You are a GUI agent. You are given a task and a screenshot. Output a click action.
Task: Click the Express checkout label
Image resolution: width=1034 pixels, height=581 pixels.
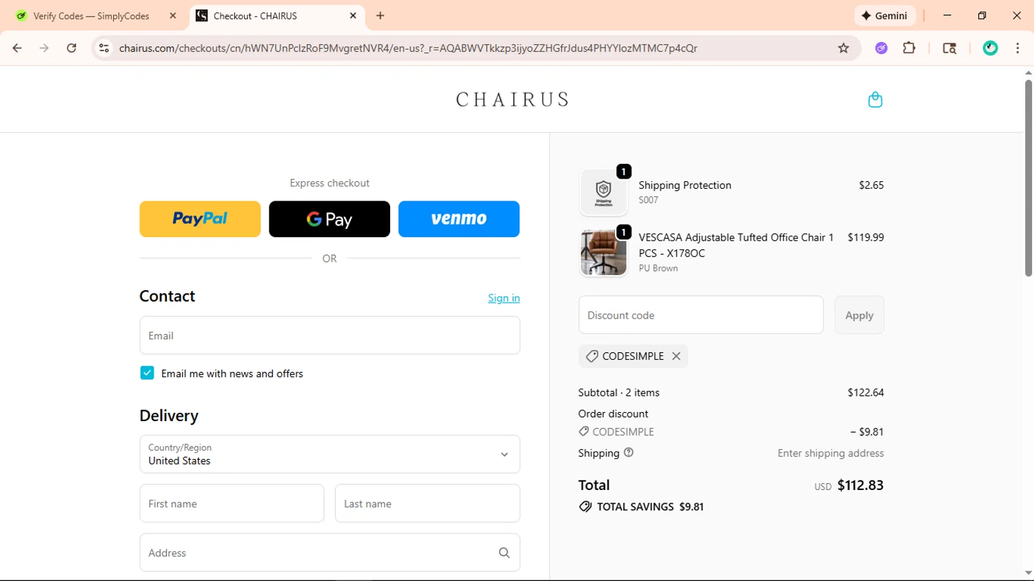(330, 183)
